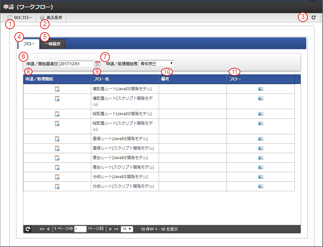The height and width of the screenshot is (247, 323).
Task: Start application for 複合ルート[JavaEE開発モデル]
Action: 57,158
